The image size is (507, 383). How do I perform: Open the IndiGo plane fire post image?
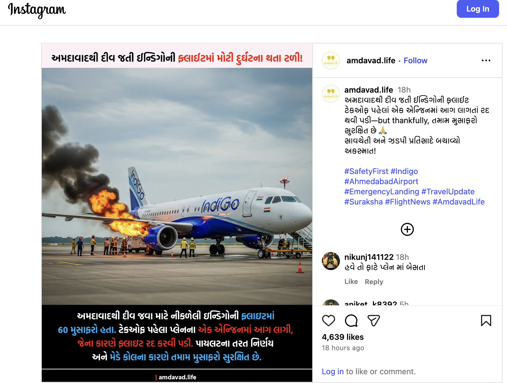(177, 213)
